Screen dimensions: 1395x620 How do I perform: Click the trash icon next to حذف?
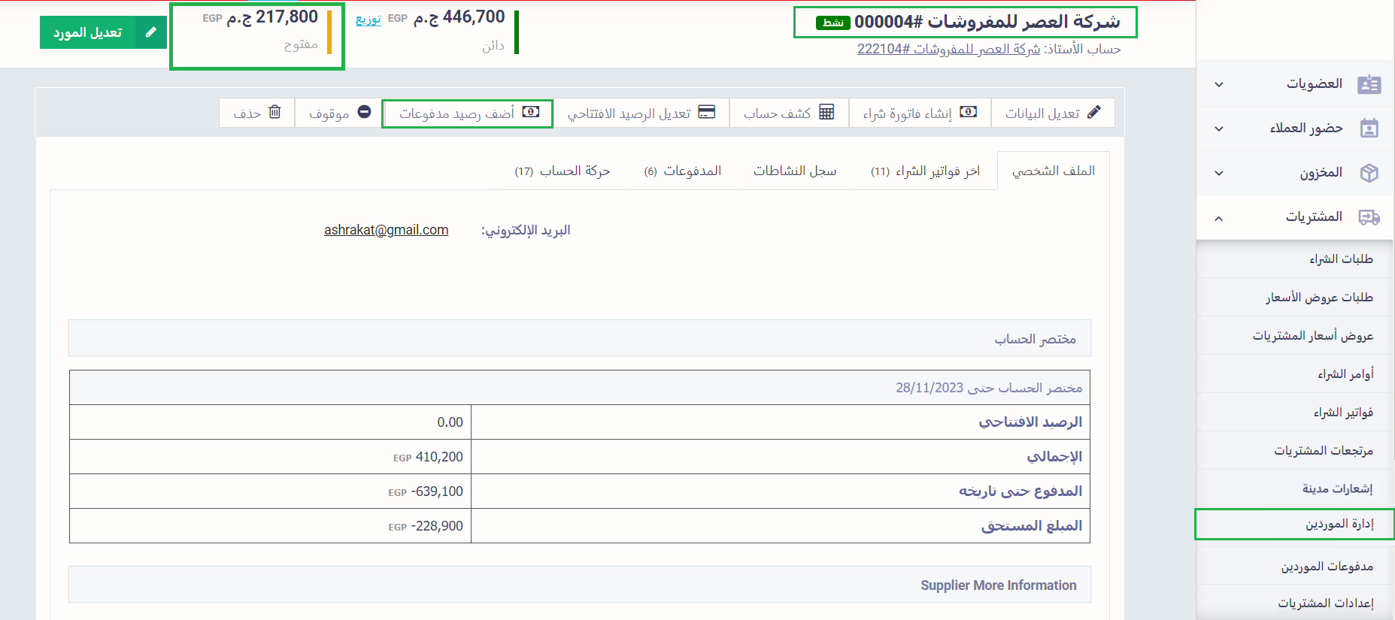(x=275, y=112)
